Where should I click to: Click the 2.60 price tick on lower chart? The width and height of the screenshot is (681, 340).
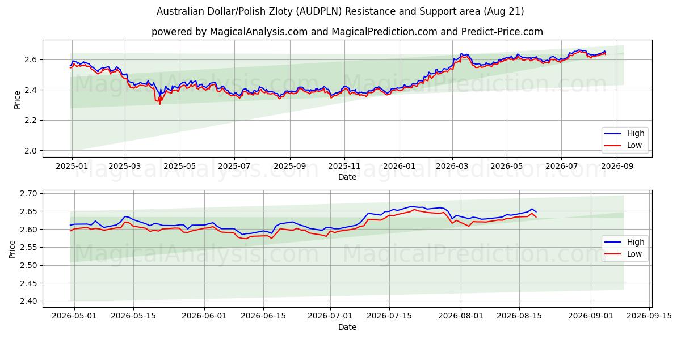[x=30, y=229]
